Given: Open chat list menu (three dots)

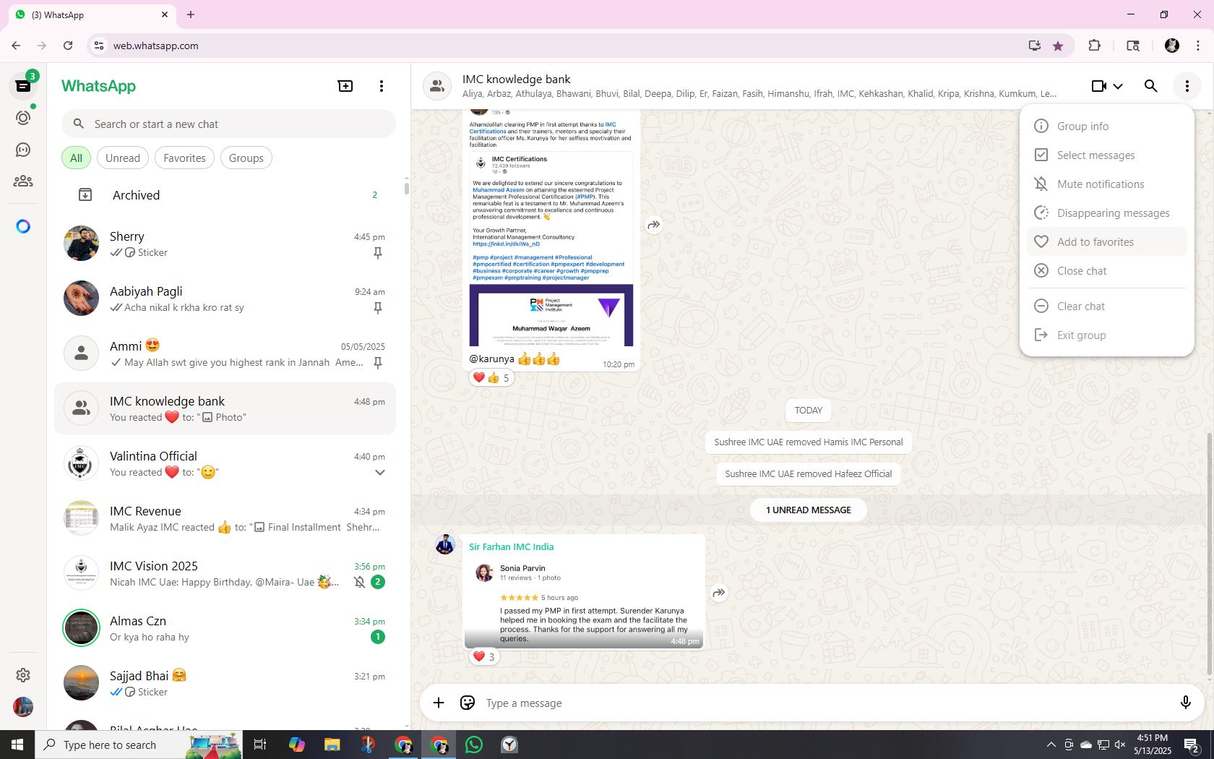Looking at the screenshot, I should coord(382,86).
